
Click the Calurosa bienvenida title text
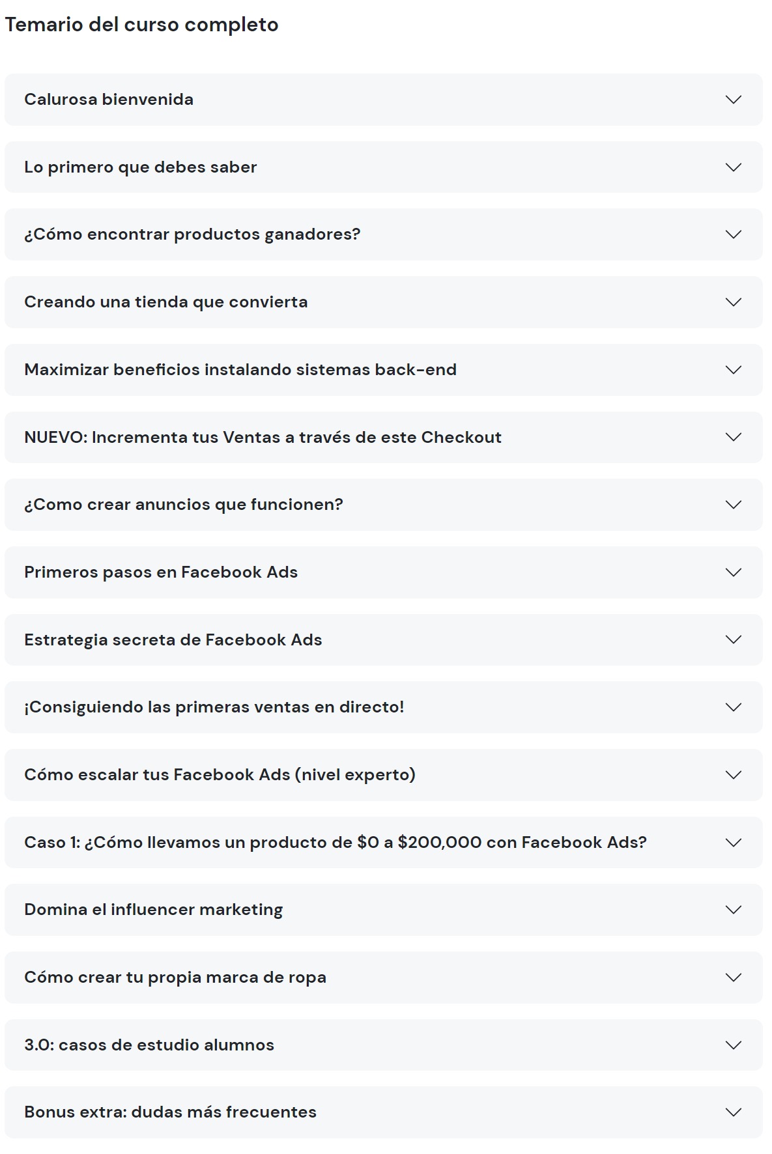tap(109, 100)
